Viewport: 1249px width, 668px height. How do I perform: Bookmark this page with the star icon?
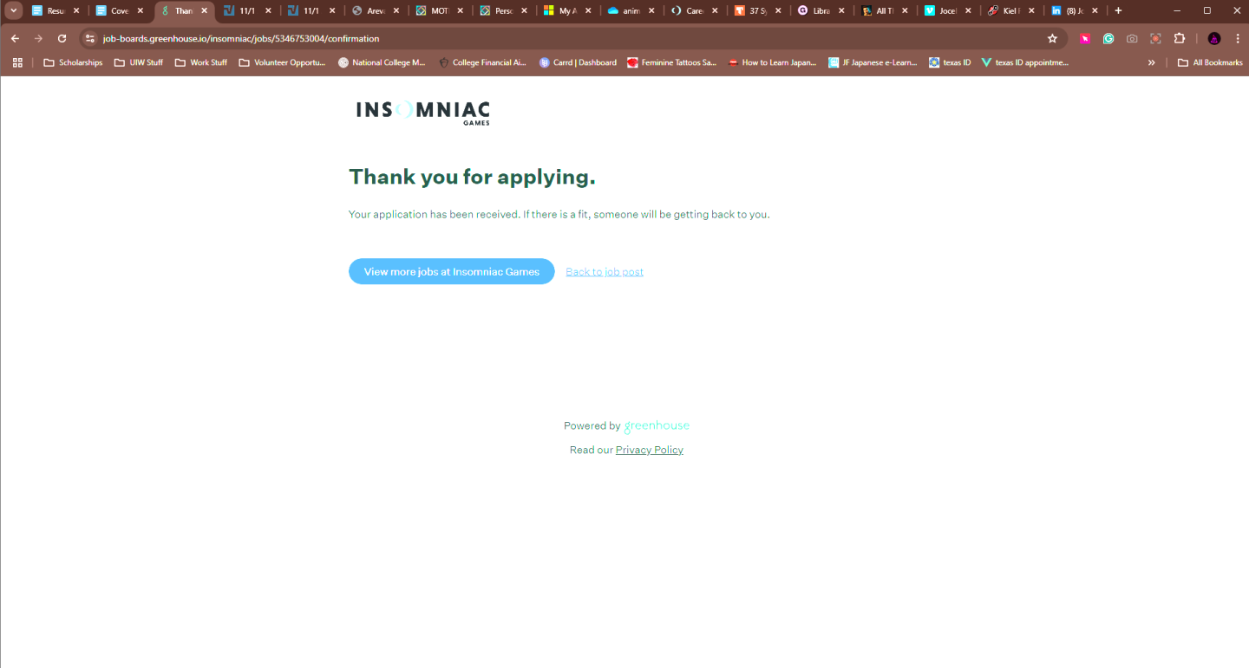click(1052, 38)
